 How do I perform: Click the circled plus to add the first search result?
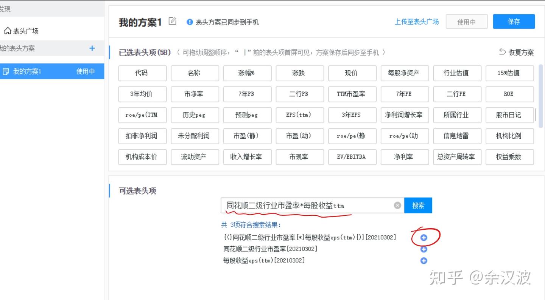[x=423, y=238]
